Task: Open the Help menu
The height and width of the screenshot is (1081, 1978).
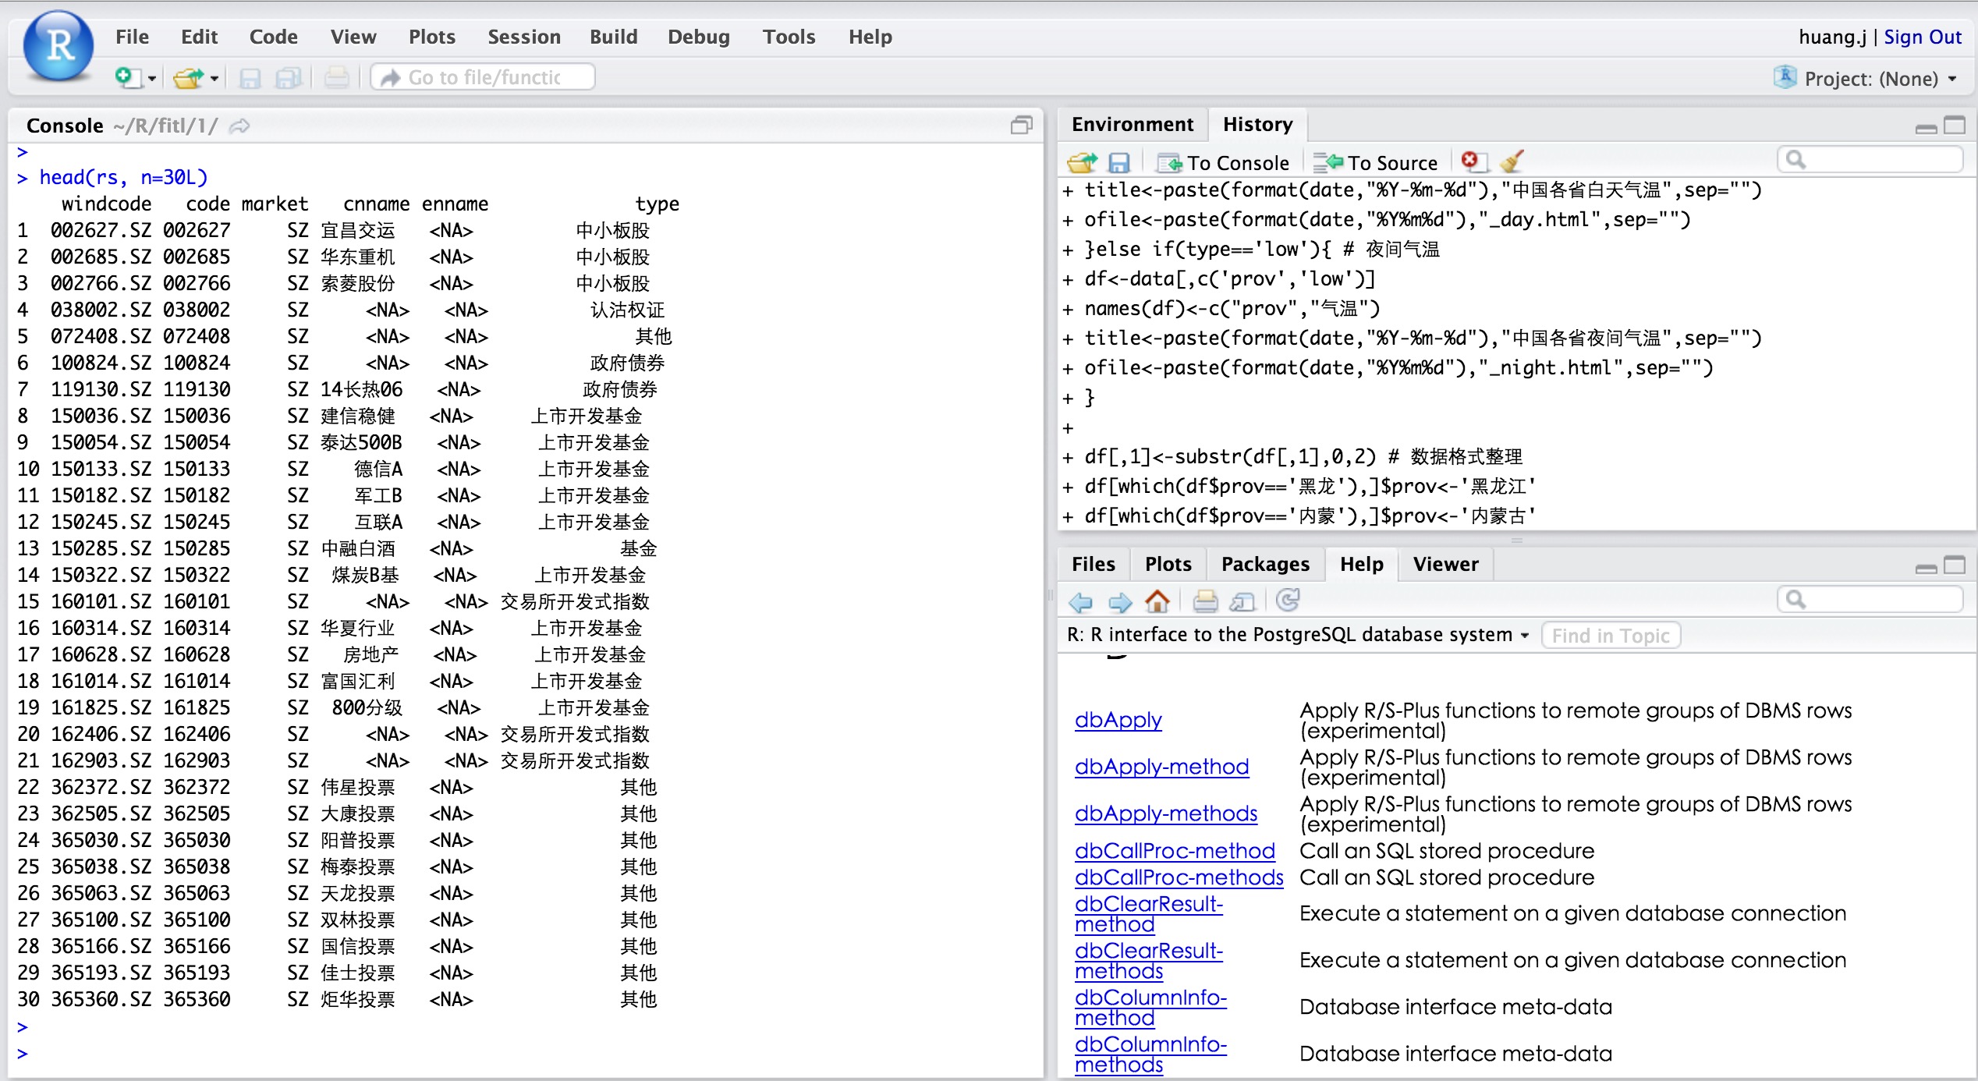Action: (870, 37)
